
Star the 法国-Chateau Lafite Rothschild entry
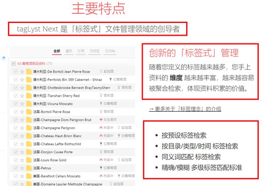[x=22, y=144]
